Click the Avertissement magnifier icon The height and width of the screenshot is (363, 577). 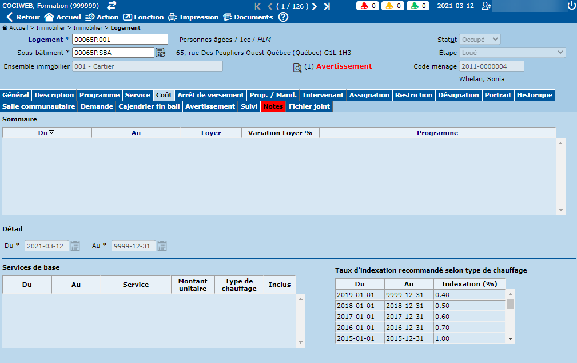[x=297, y=68]
